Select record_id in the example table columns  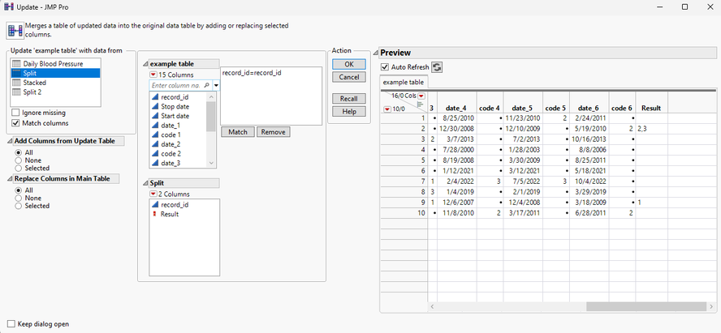[x=175, y=97]
